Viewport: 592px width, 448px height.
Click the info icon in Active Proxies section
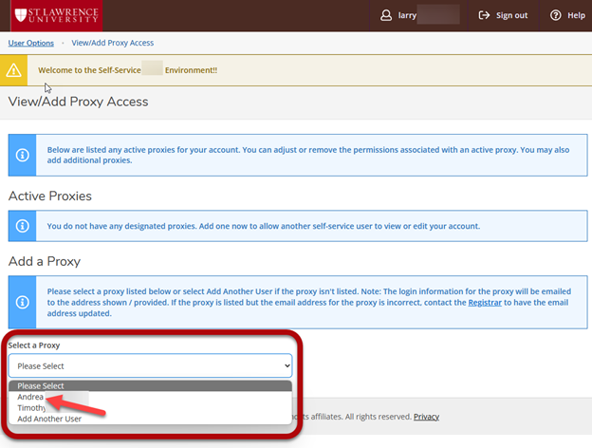(x=20, y=226)
